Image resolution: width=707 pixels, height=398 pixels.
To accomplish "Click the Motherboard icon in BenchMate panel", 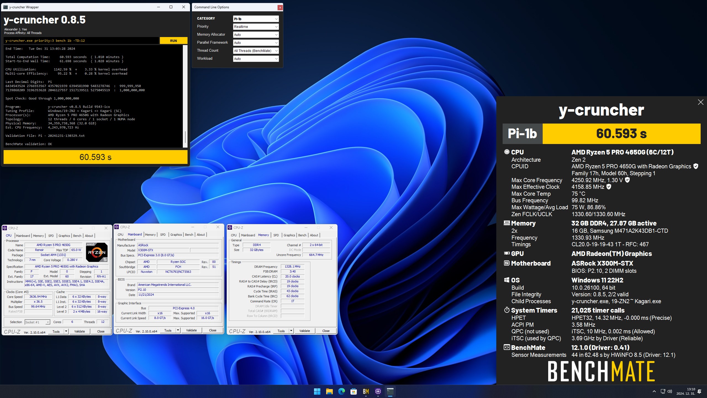I will 507,263.
